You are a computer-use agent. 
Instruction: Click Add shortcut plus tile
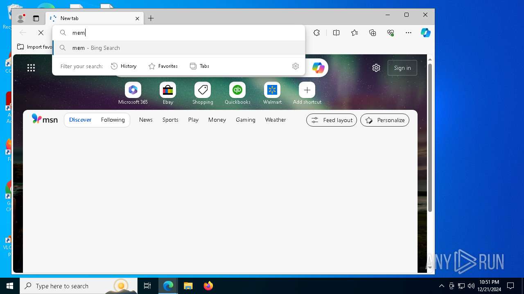[x=307, y=94]
